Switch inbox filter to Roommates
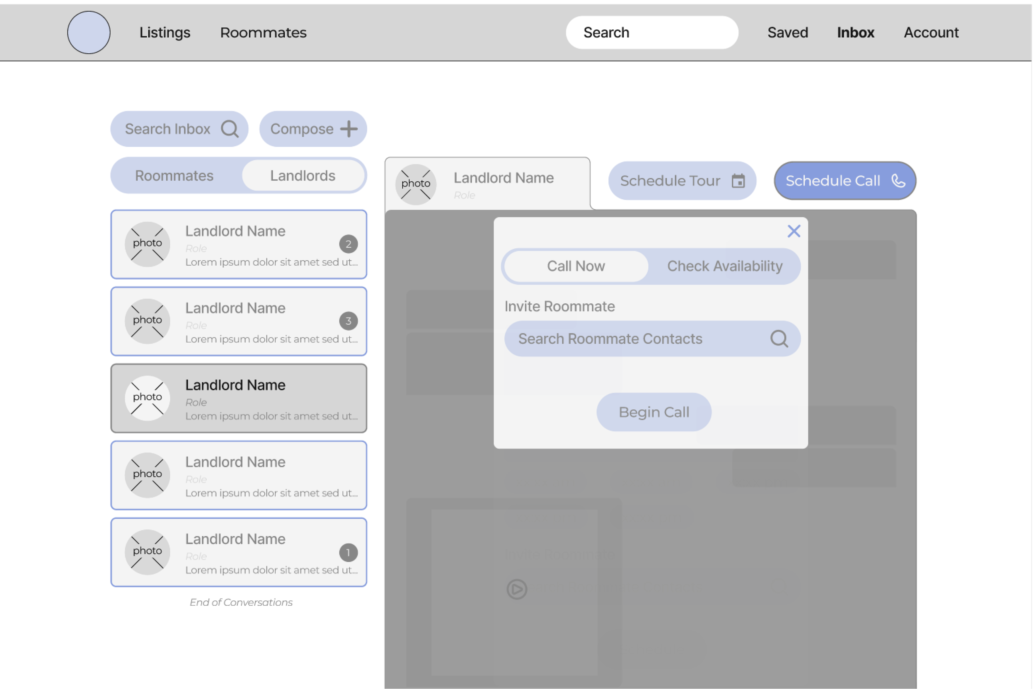1036x689 pixels. click(x=174, y=176)
